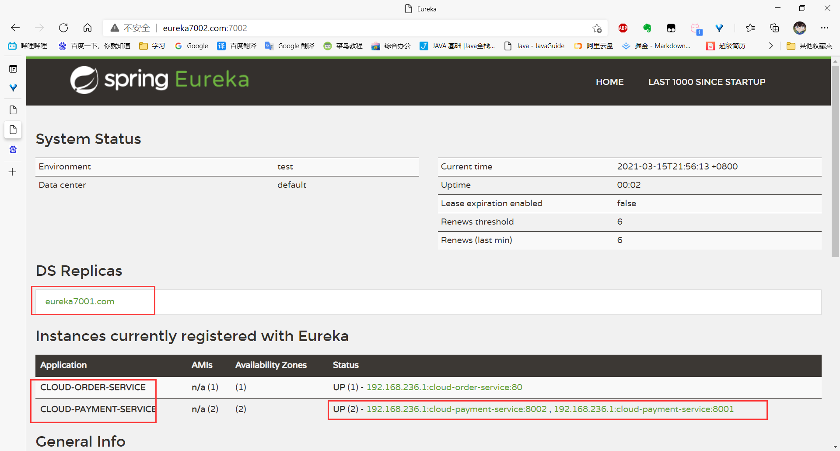This screenshot has height=451, width=840.
Task: Switch to the first blank-page vertical tab
Action: (x=13, y=110)
